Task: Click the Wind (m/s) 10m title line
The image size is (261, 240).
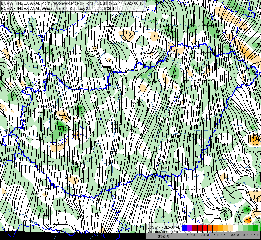Action: (59, 9)
